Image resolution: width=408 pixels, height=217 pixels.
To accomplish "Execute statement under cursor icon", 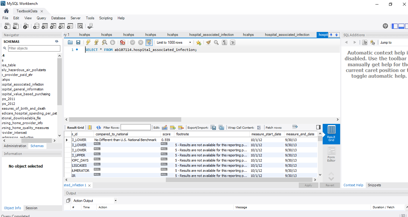I will [96, 42].
